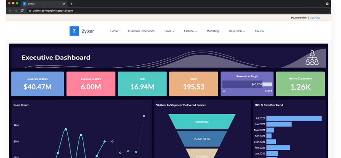Click the $7M axis label
This screenshot has height=158, width=341.
point(16,141)
